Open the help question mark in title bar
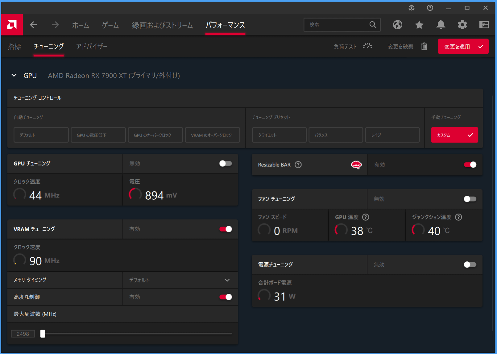 430,8
